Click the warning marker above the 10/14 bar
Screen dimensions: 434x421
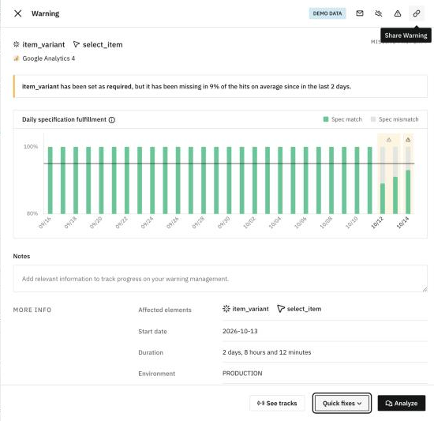tap(408, 140)
